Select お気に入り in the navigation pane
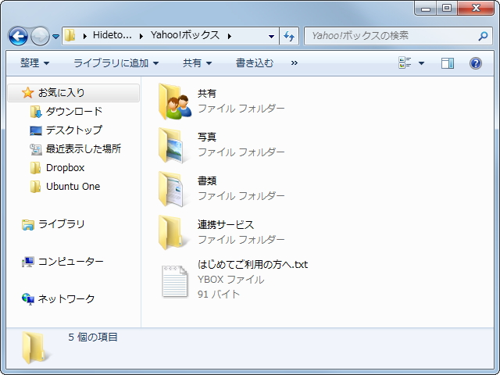The width and height of the screenshot is (500, 375). click(x=73, y=93)
